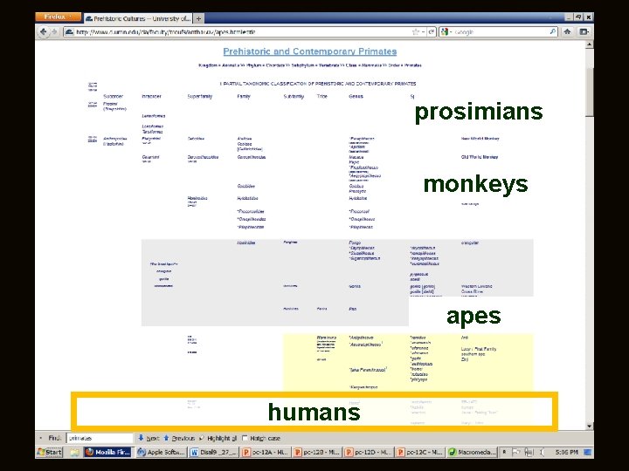Switch to Mozilla Firefox taskbar button
Viewport: 629px width, 471px height.
click(108, 452)
